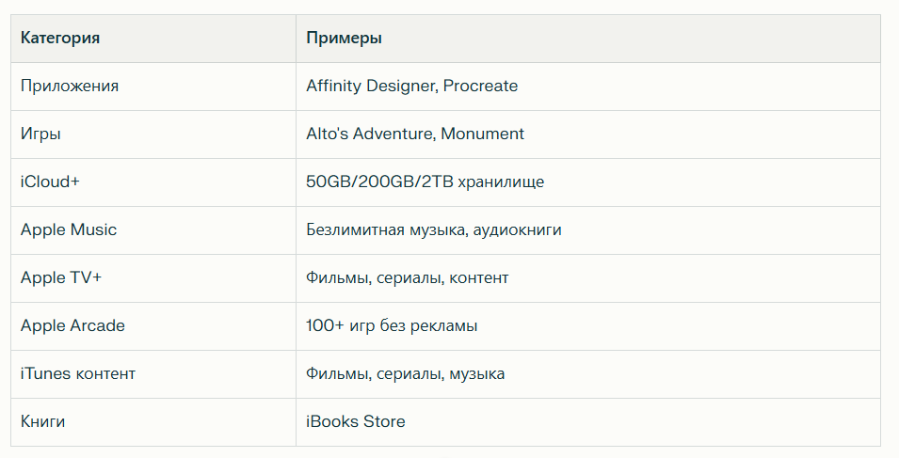Select the 'Apple Music' category cell

pos(153,230)
